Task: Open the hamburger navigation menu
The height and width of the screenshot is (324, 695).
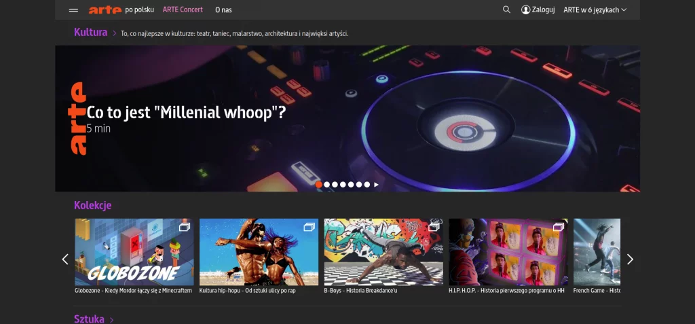Action: pos(73,10)
